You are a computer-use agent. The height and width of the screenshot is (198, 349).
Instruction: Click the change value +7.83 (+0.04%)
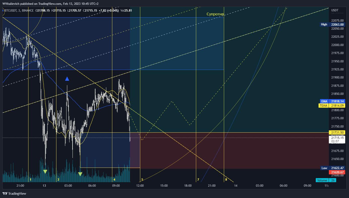109,10
